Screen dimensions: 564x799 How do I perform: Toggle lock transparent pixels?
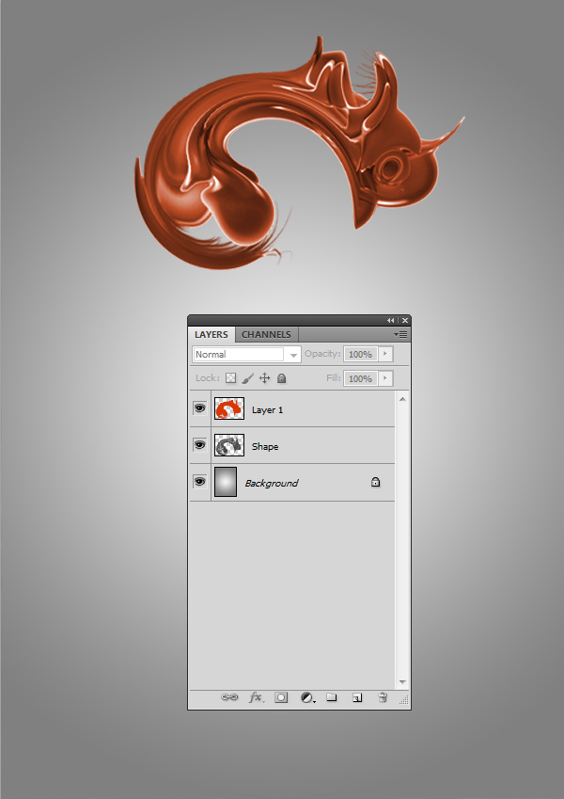click(230, 378)
